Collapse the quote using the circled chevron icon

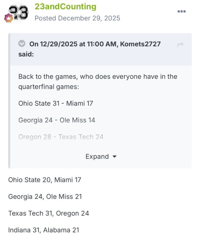tap(22, 43)
